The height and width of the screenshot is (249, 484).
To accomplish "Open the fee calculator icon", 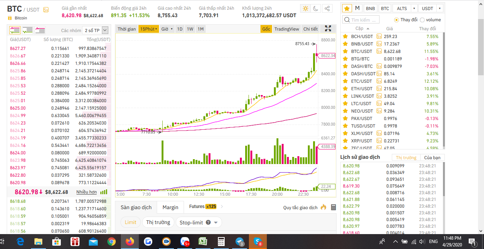I will click(333, 207).
